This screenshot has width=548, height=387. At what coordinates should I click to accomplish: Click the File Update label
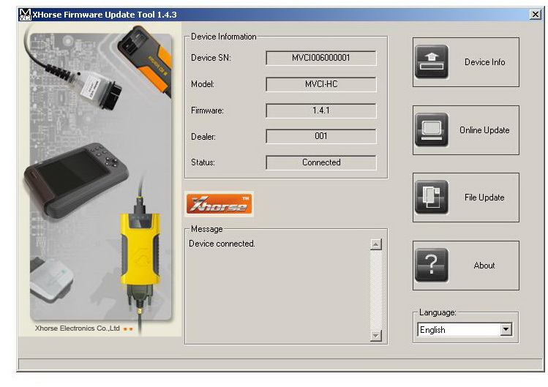pyautogui.click(x=484, y=198)
